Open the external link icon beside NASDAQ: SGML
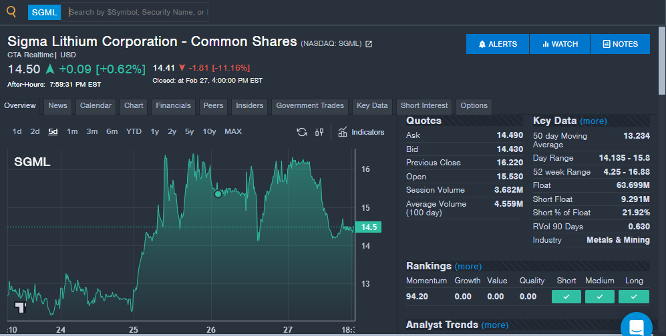The image size is (666, 336). coord(369,43)
